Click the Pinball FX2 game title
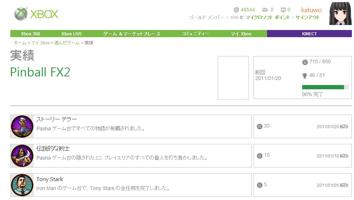Image resolution: width=354 pixels, height=200 pixels. [x=40, y=72]
